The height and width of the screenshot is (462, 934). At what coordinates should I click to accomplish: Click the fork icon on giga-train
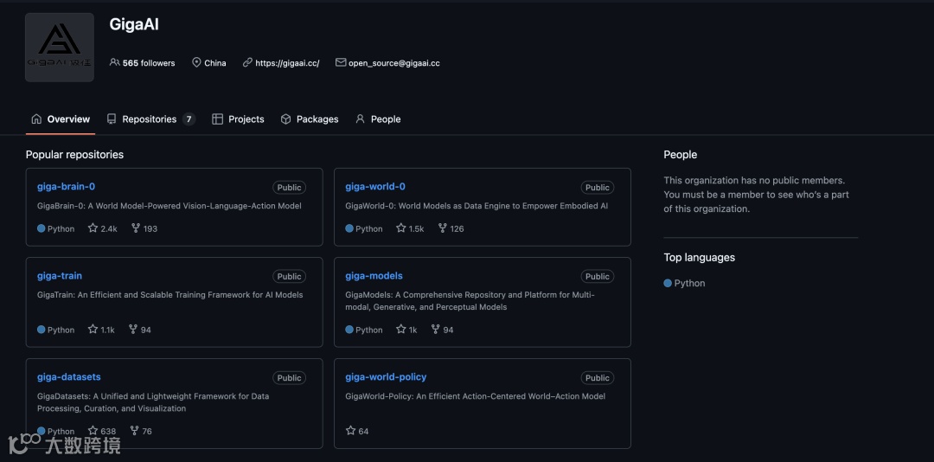pos(133,329)
